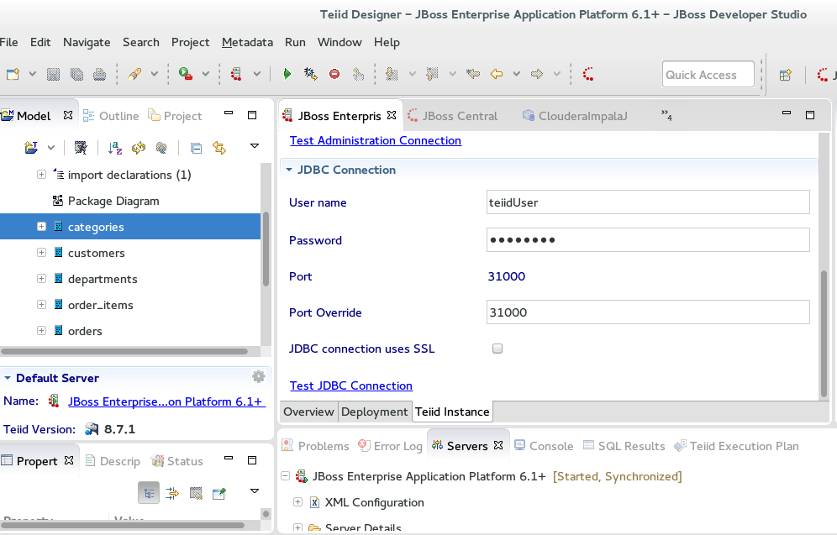Expand the customers tree node
This screenshot has height=535, width=837.
click(41, 253)
